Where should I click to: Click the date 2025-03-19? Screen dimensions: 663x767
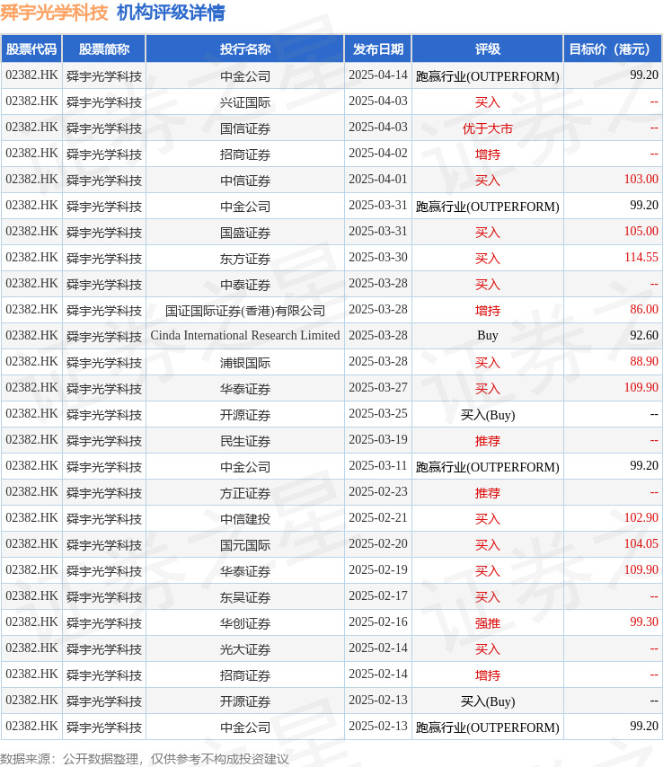coord(378,439)
